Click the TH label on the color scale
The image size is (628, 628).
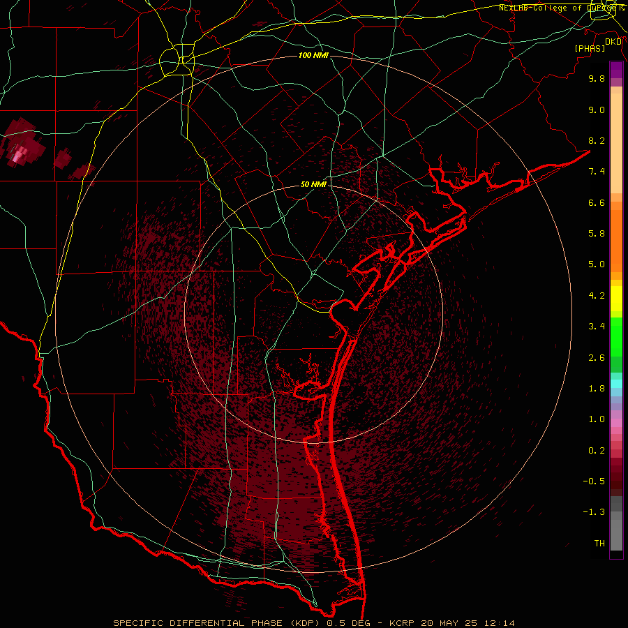coord(599,544)
